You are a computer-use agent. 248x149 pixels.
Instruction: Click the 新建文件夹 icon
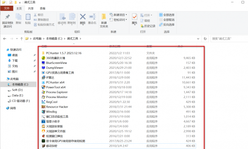[x=104, y=17]
